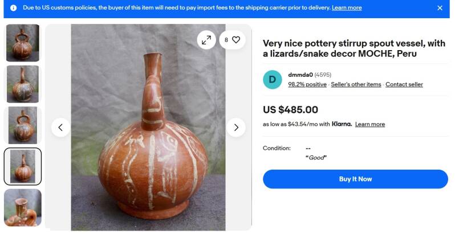Open seller dmmda0 profile link
This screenshot has width=455, height=234.
tap(300, 75)
